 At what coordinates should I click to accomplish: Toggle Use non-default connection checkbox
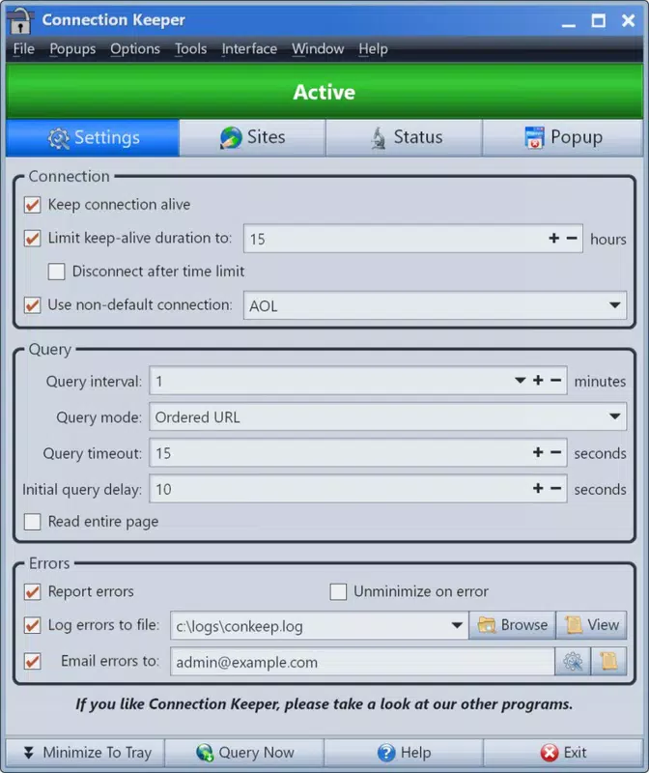(33, 304)
